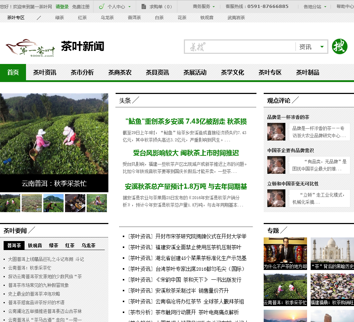Open special topic 福建福鼎：秋茶购销旺 image

pyautogui.click(x=332, y=290)
